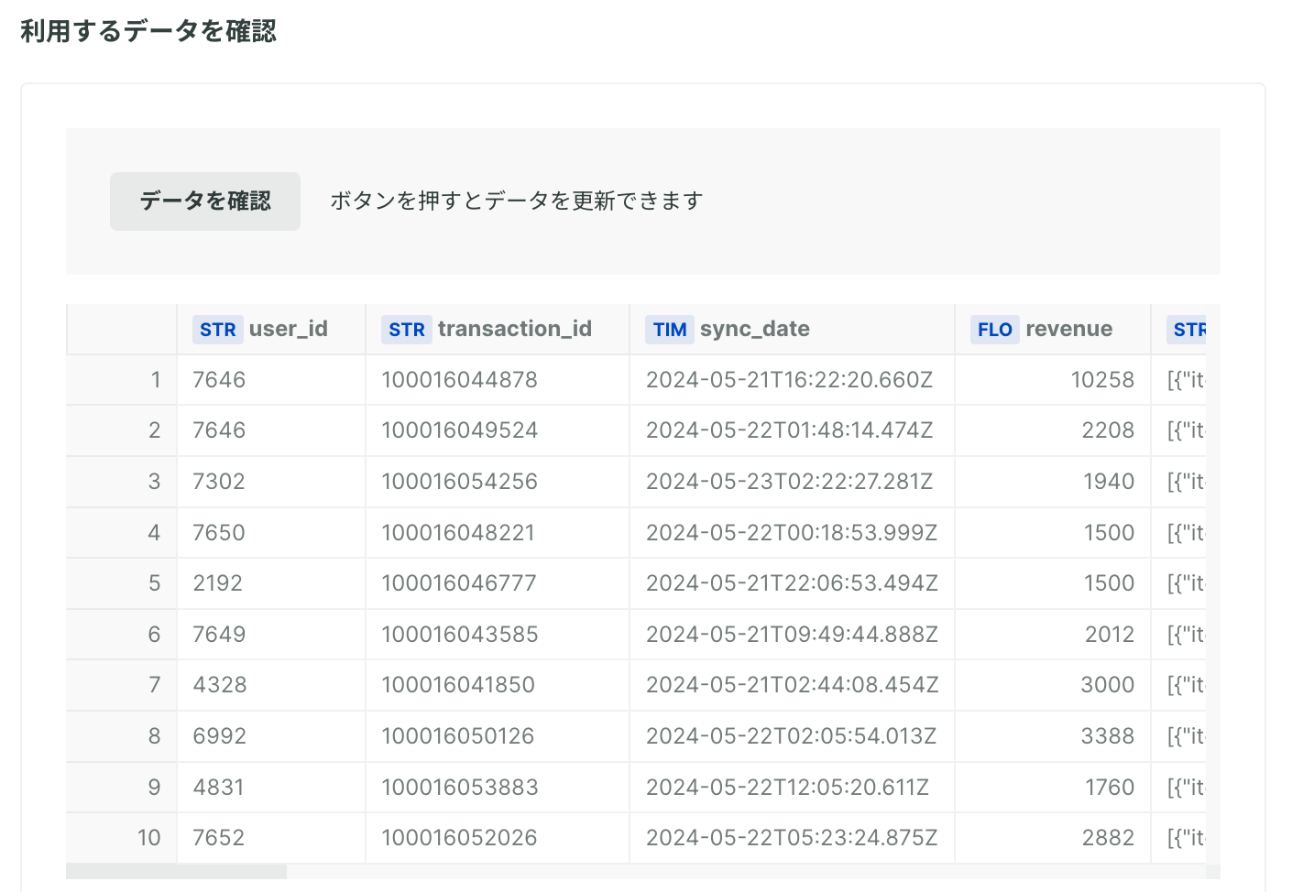Viewport: 1292px width, 892px height.
Task: Select user_id cell 6992
Action: click(x=271, y=736)
